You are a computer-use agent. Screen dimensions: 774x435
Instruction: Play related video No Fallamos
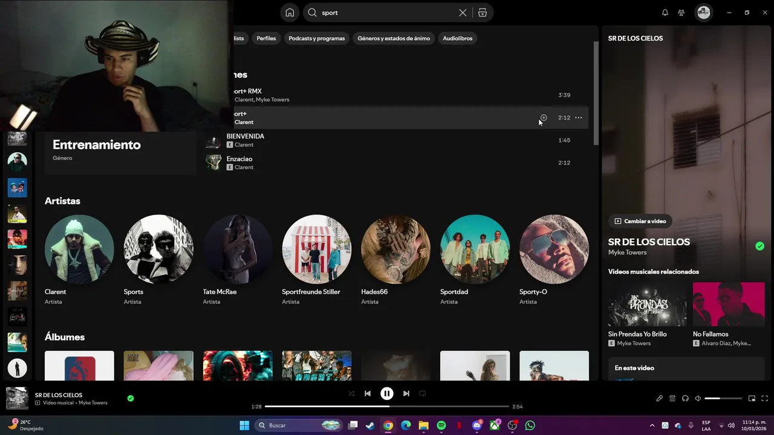pyautogui.click(x=729, y=314)
